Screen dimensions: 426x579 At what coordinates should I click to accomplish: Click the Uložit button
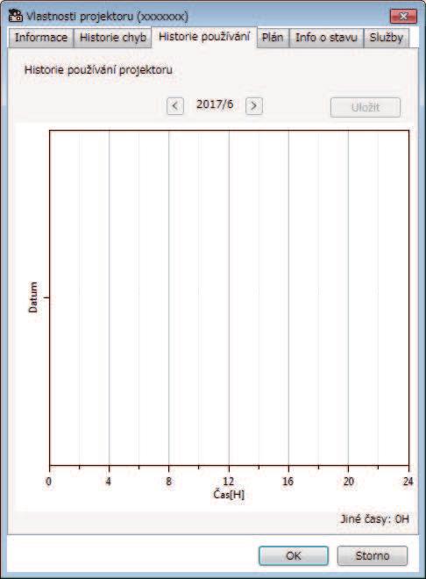366,107
